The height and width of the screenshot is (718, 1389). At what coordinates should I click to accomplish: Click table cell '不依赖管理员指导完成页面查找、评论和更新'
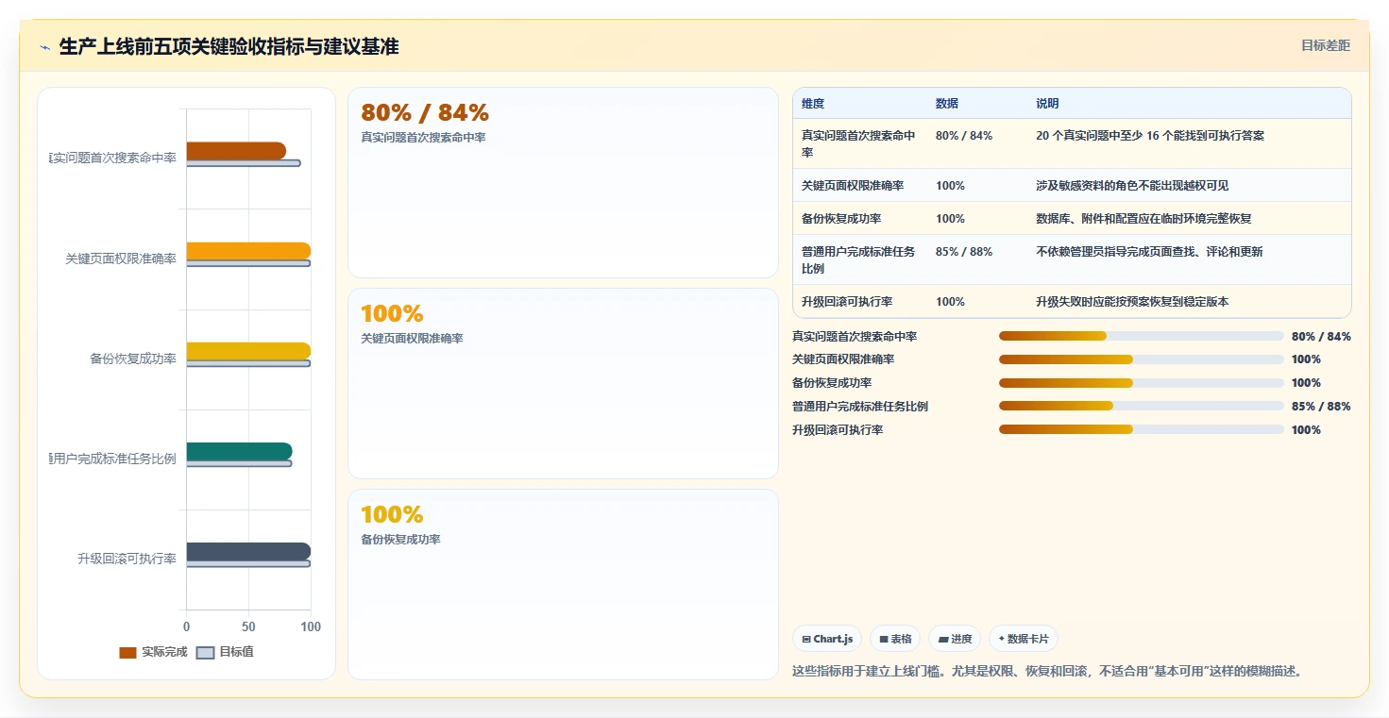tap(1149, 252)
